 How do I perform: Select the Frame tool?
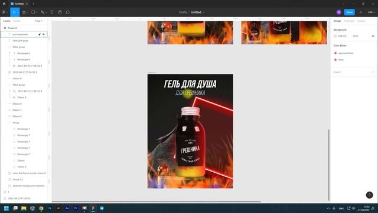tap(24, 12)
